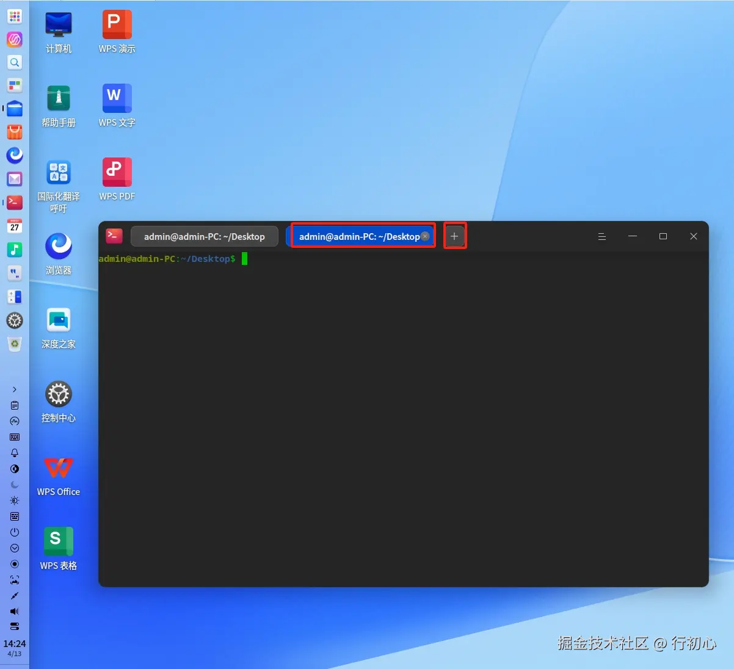This screenshot has width=734, height=669.
Task: Open the 深度之家 desktop icon
Action: (x=59, y=328)
